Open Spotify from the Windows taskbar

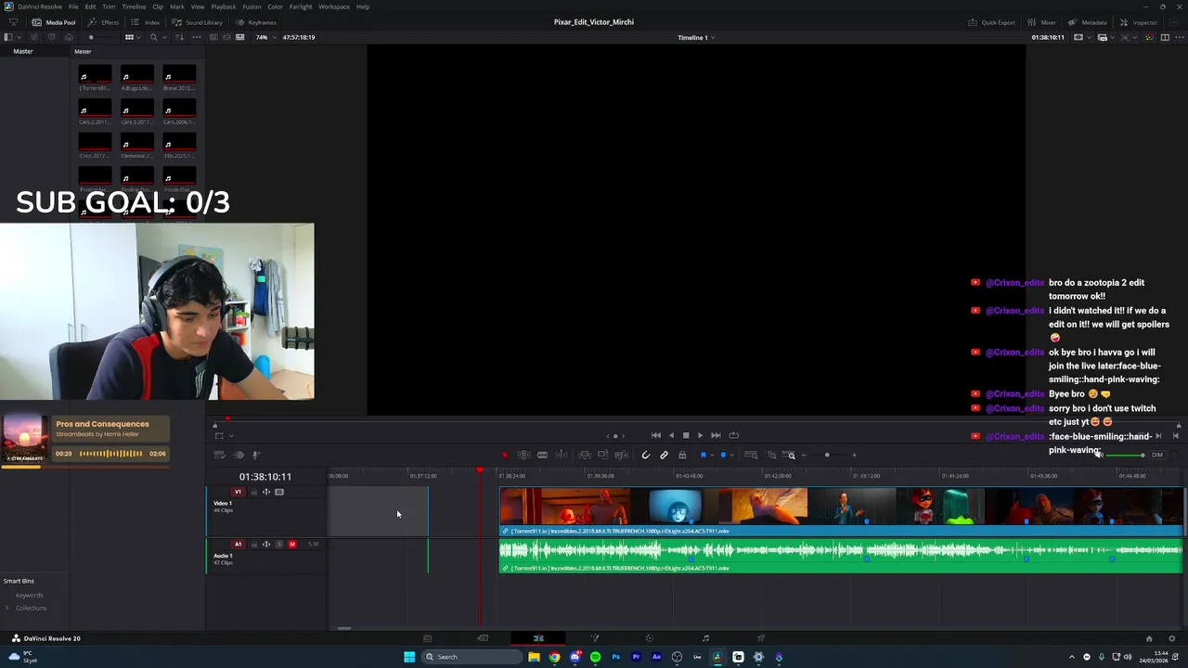point(595,657)
